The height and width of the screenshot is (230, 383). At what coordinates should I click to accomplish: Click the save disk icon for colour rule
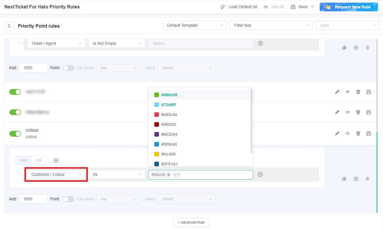point(369,133)
